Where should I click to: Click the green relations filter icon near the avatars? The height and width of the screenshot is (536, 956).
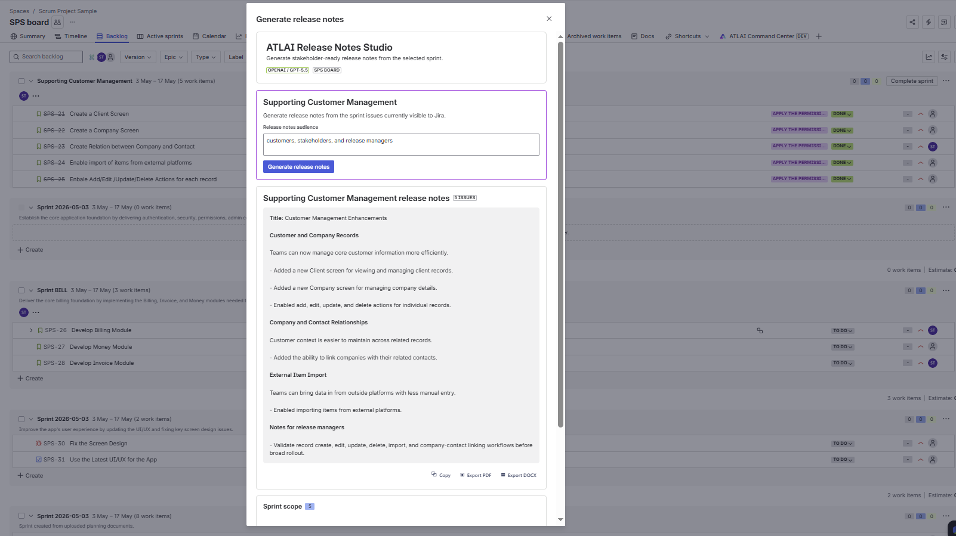(92, 57)
